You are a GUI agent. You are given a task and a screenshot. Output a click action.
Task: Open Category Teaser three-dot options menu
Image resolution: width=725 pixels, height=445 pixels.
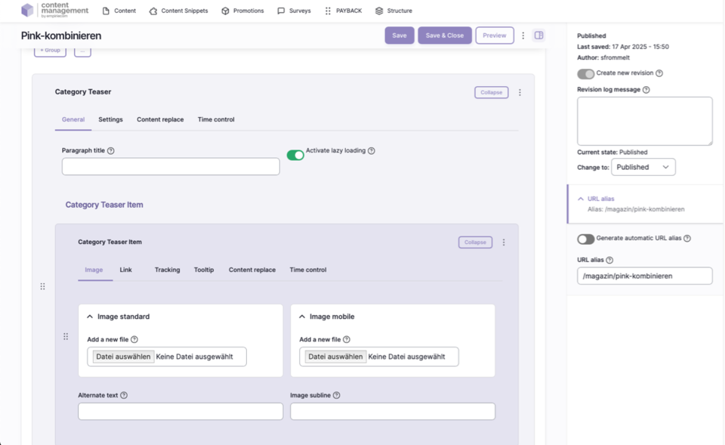click(x=520, y=92)
